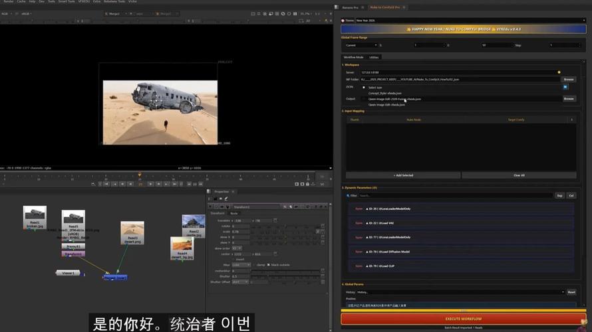Open the RGB channel dropdown in viewer
The image size is (592, 332).
coord(7,13)
